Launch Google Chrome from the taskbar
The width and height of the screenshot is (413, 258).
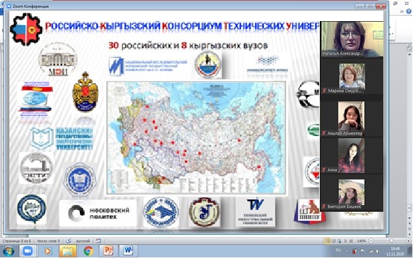point(89,251)
